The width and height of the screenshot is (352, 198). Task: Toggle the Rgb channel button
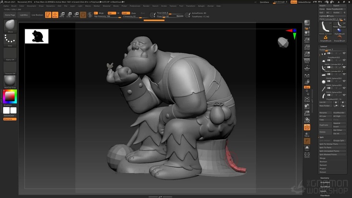click(x=112, y=13)
